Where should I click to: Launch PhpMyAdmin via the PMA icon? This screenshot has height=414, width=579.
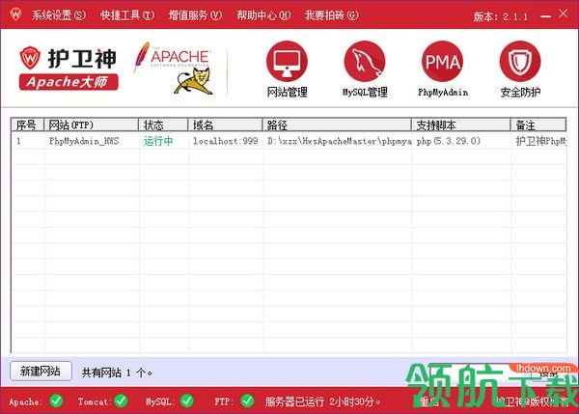[442, 62]
